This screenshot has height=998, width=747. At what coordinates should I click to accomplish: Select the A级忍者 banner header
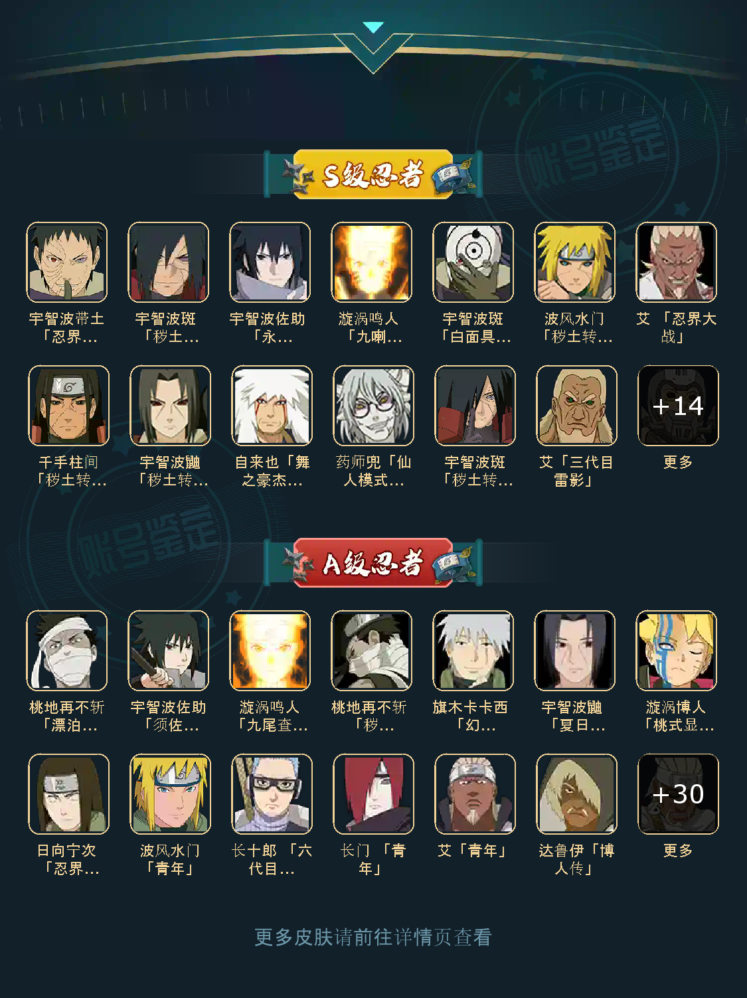373,563
